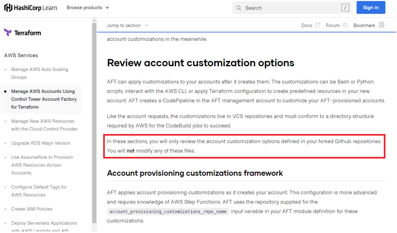Open Manage AWS Auto Scaling Groups tutorial
The width and height of the screenshot is (397, 233).
pos(40,73)
